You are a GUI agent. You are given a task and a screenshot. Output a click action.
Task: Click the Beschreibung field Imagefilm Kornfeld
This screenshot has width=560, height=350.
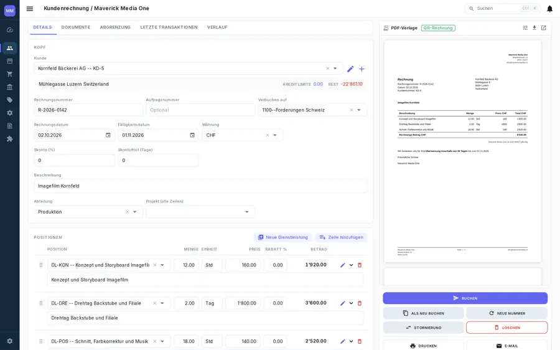(200, 186)
